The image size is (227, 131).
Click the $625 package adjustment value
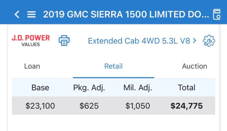pyautogui.click(x=89, y=106)
